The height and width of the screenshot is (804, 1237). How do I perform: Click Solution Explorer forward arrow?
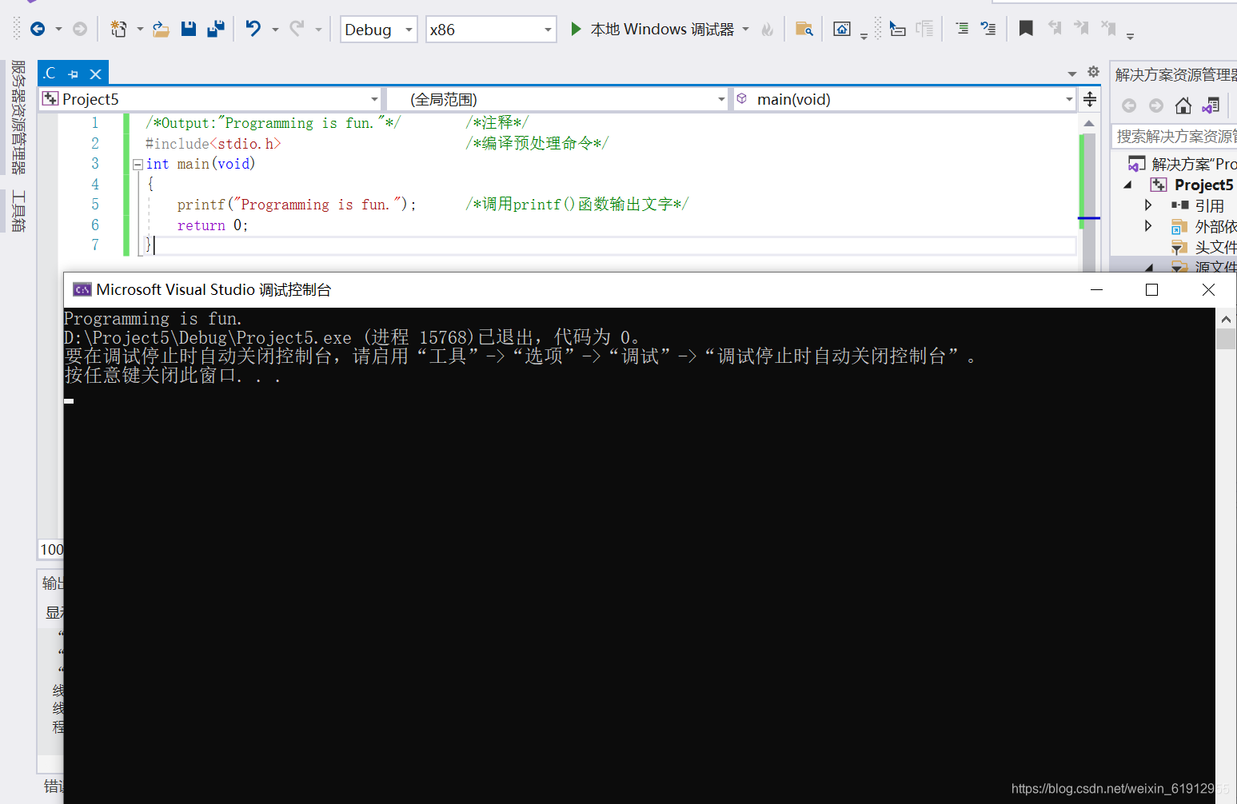pos(1156,105)
